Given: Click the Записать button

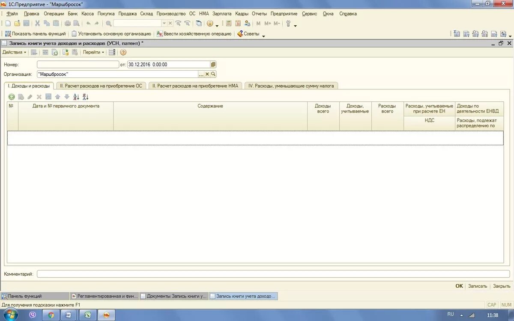Looking at the screenshot, I should 478,286.
